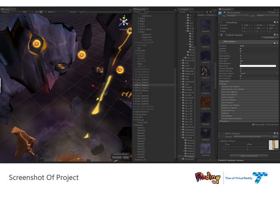Enable Velocity over Lifetime module
Viewport: 280px width, 199px height.
[x=220, y=87]
